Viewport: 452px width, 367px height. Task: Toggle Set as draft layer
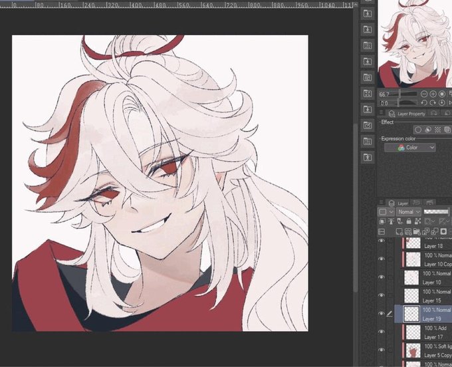[x=400, y=221]
